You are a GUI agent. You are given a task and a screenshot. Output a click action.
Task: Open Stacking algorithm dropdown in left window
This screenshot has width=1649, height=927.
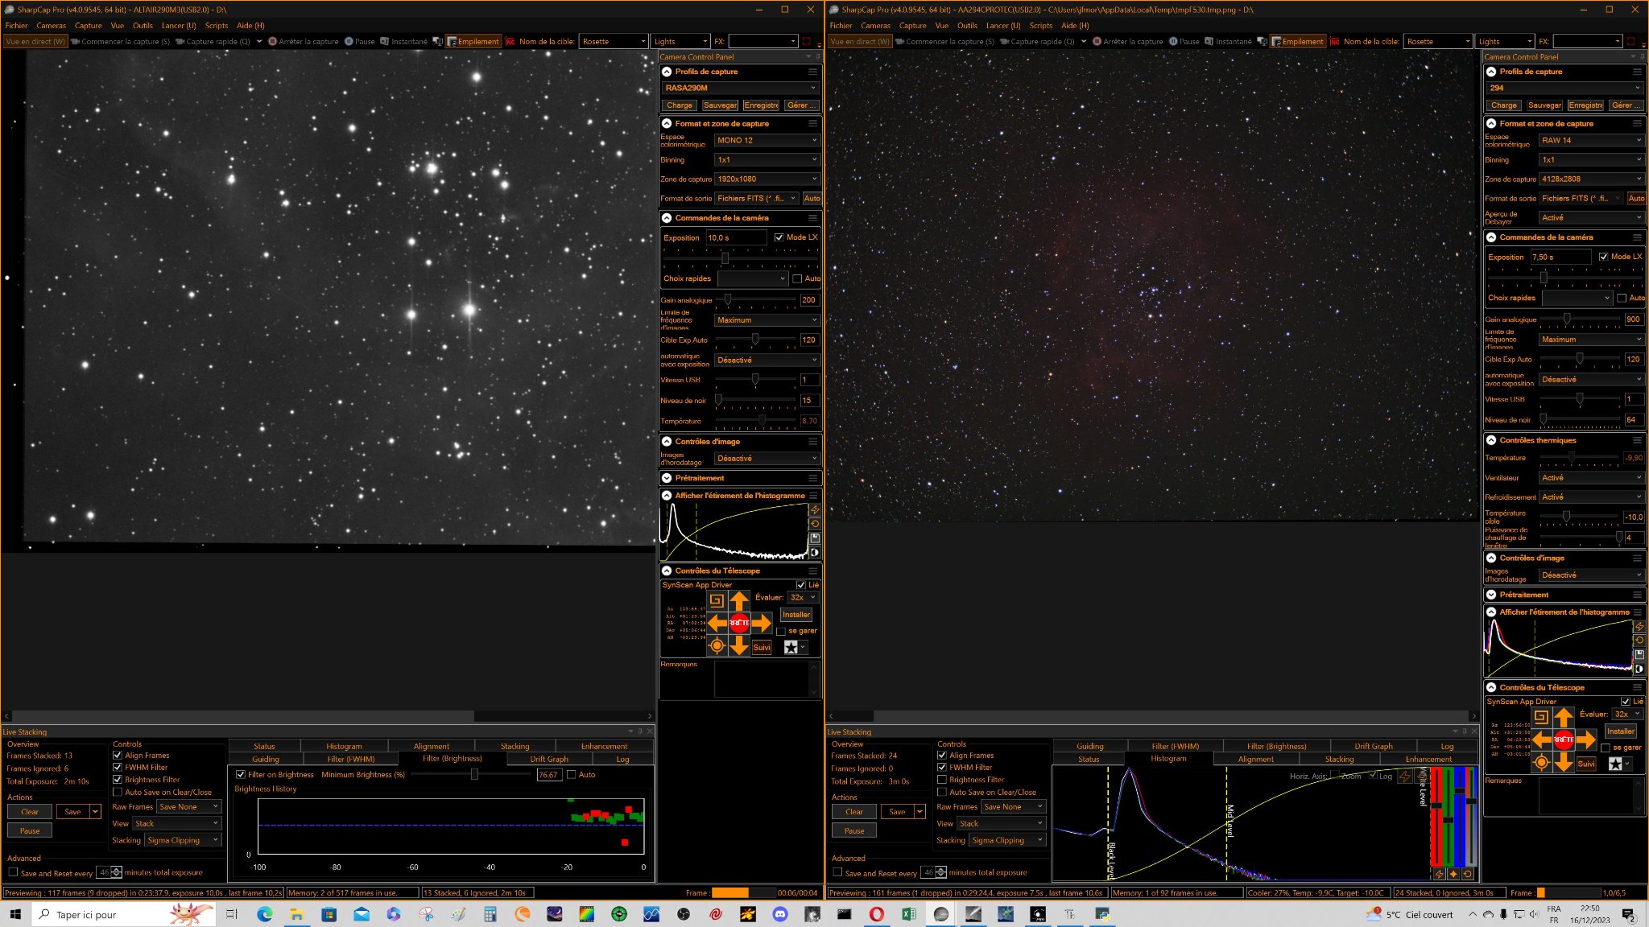(184, 840)
